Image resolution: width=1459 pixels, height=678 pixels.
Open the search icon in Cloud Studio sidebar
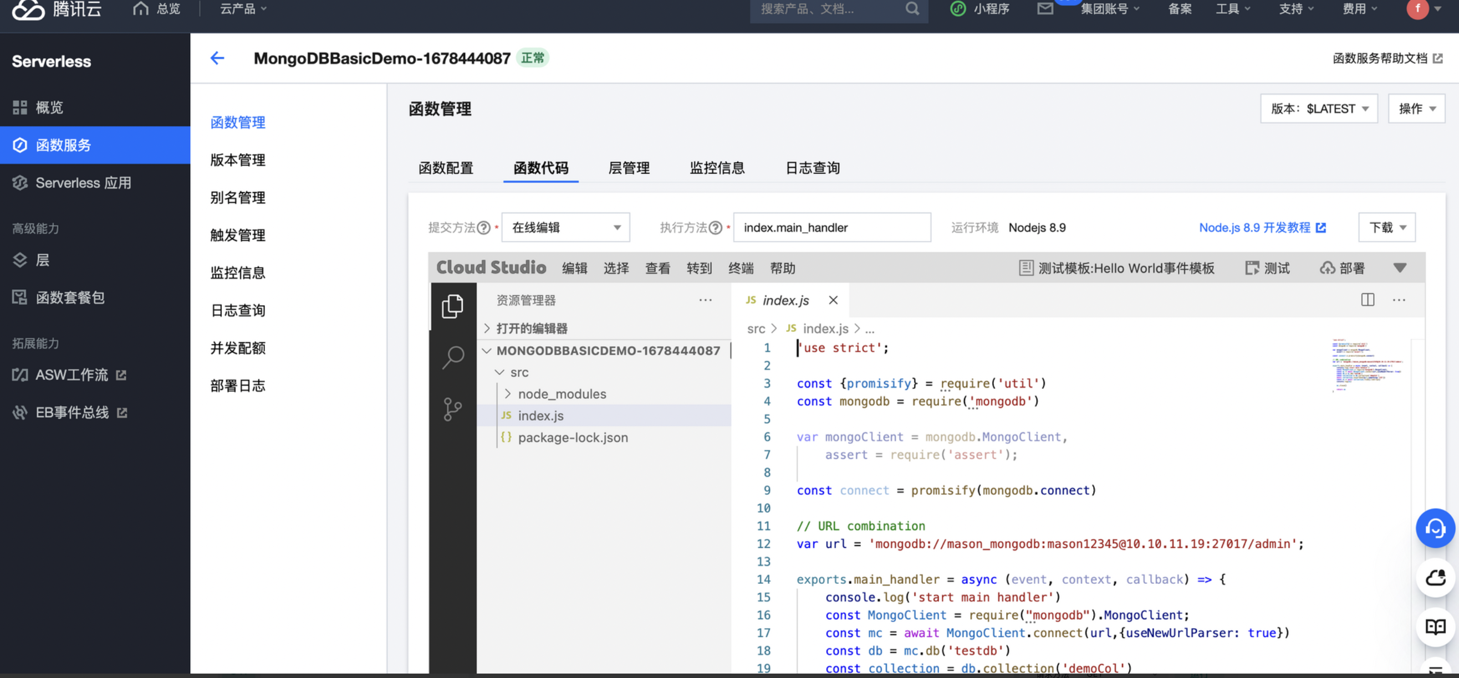[452, 357]
